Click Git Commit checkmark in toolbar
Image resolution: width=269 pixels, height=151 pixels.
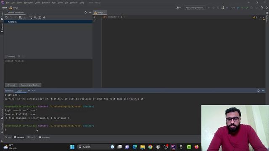tap(243, 8)
